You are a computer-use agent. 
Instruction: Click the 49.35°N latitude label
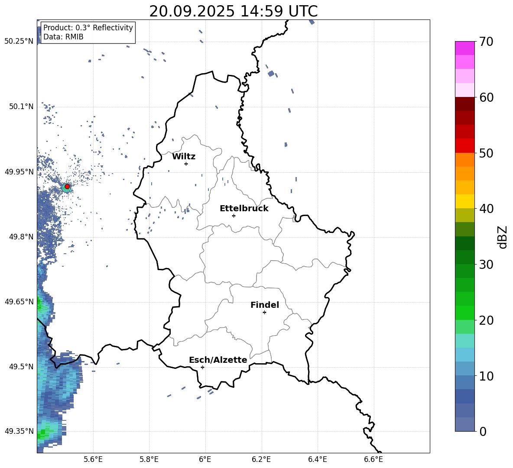tap(19, 431)
